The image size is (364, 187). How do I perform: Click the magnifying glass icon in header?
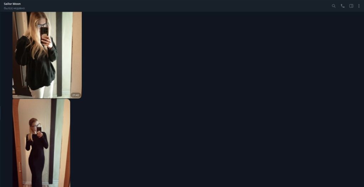[333, 6]
